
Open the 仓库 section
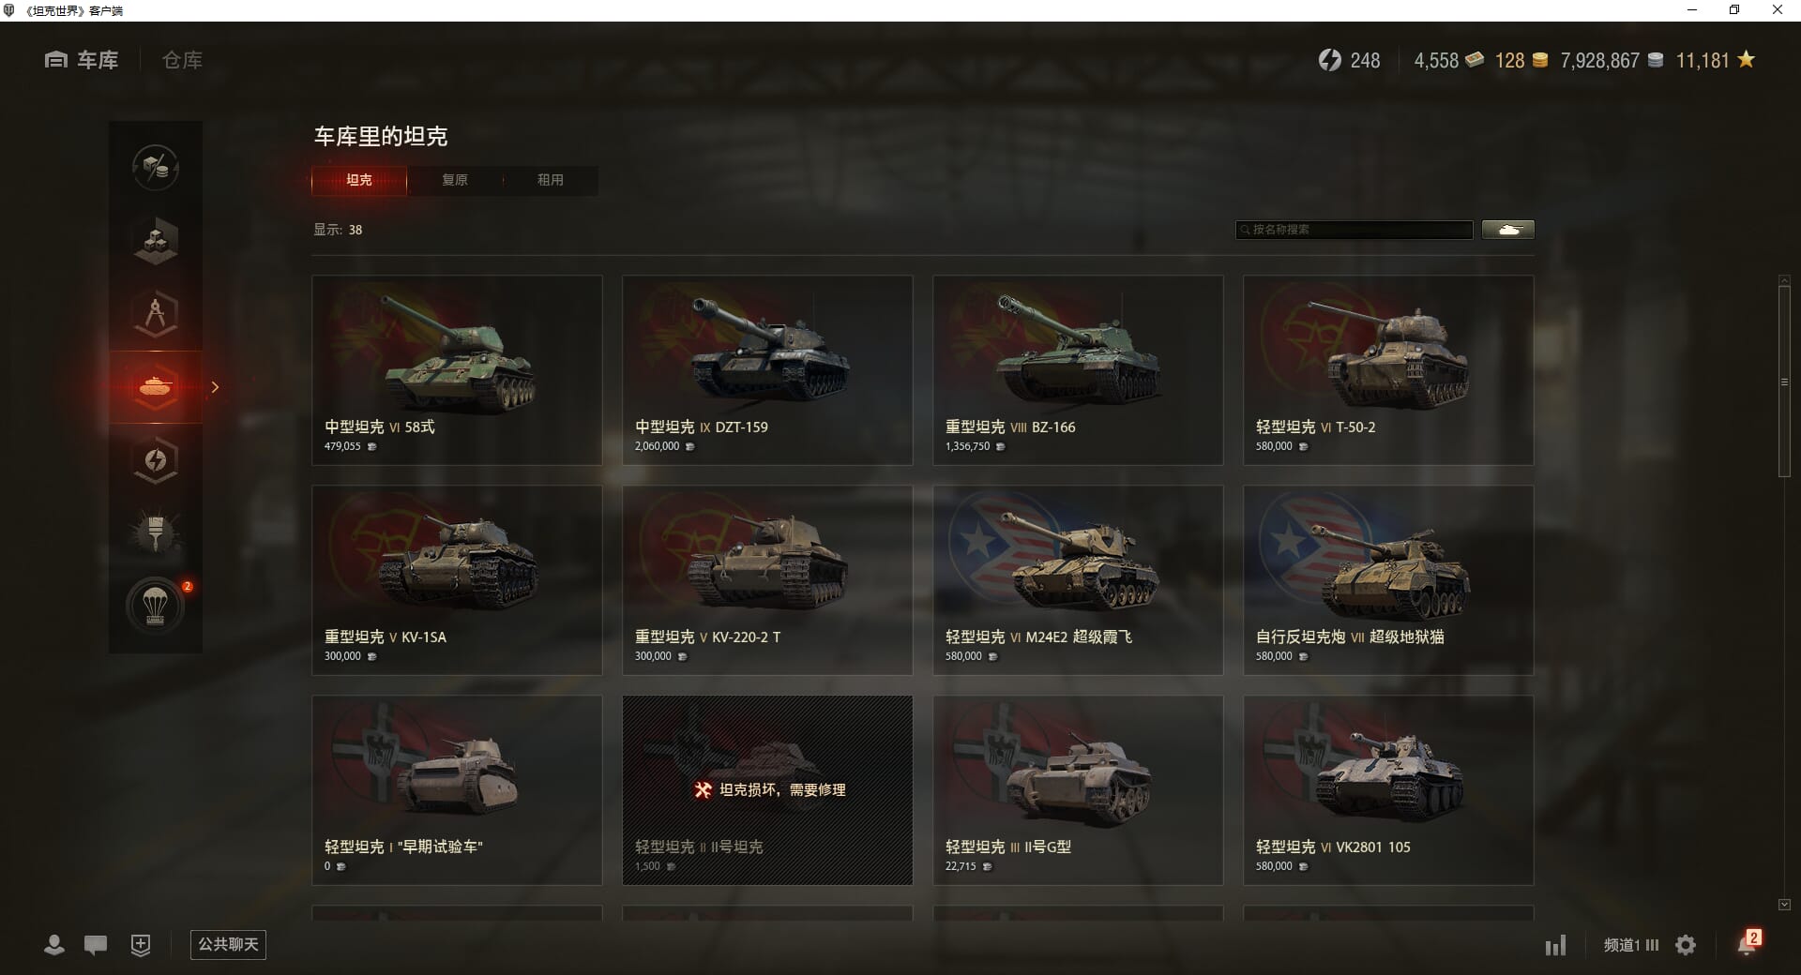(182, 60)
